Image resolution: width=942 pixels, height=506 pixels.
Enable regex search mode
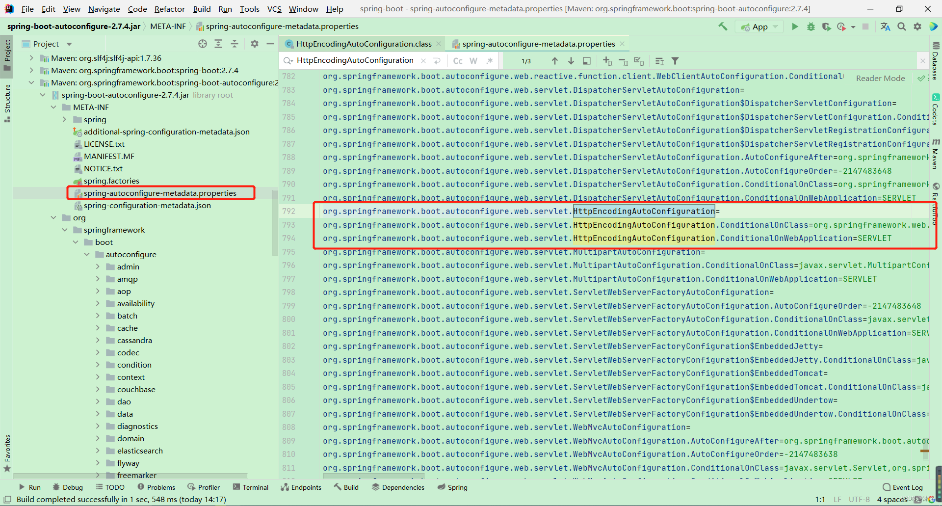tap(490, 61)
